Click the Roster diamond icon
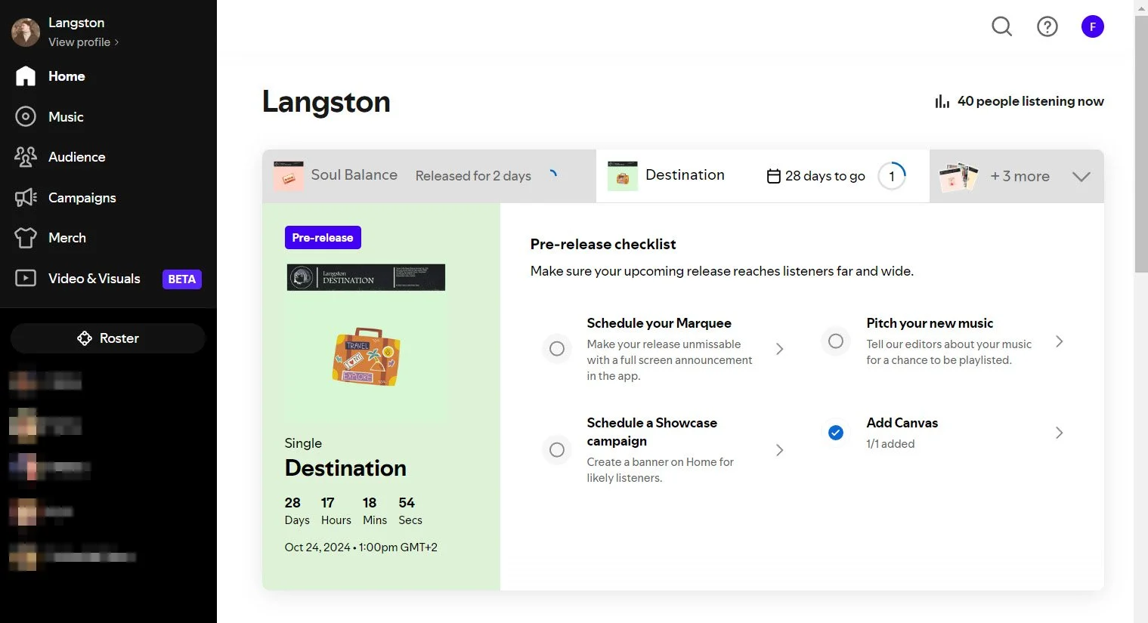The height and width of the screenshot is (623, 1148). (x=85, y=338)
